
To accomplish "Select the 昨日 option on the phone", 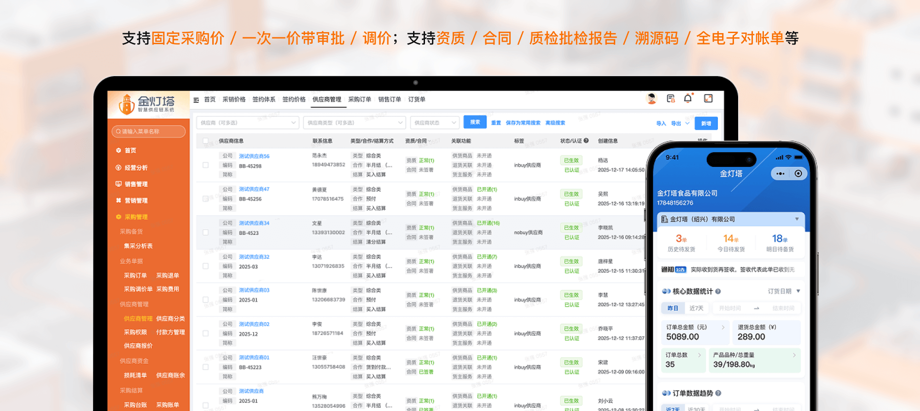I will point(673,308).
